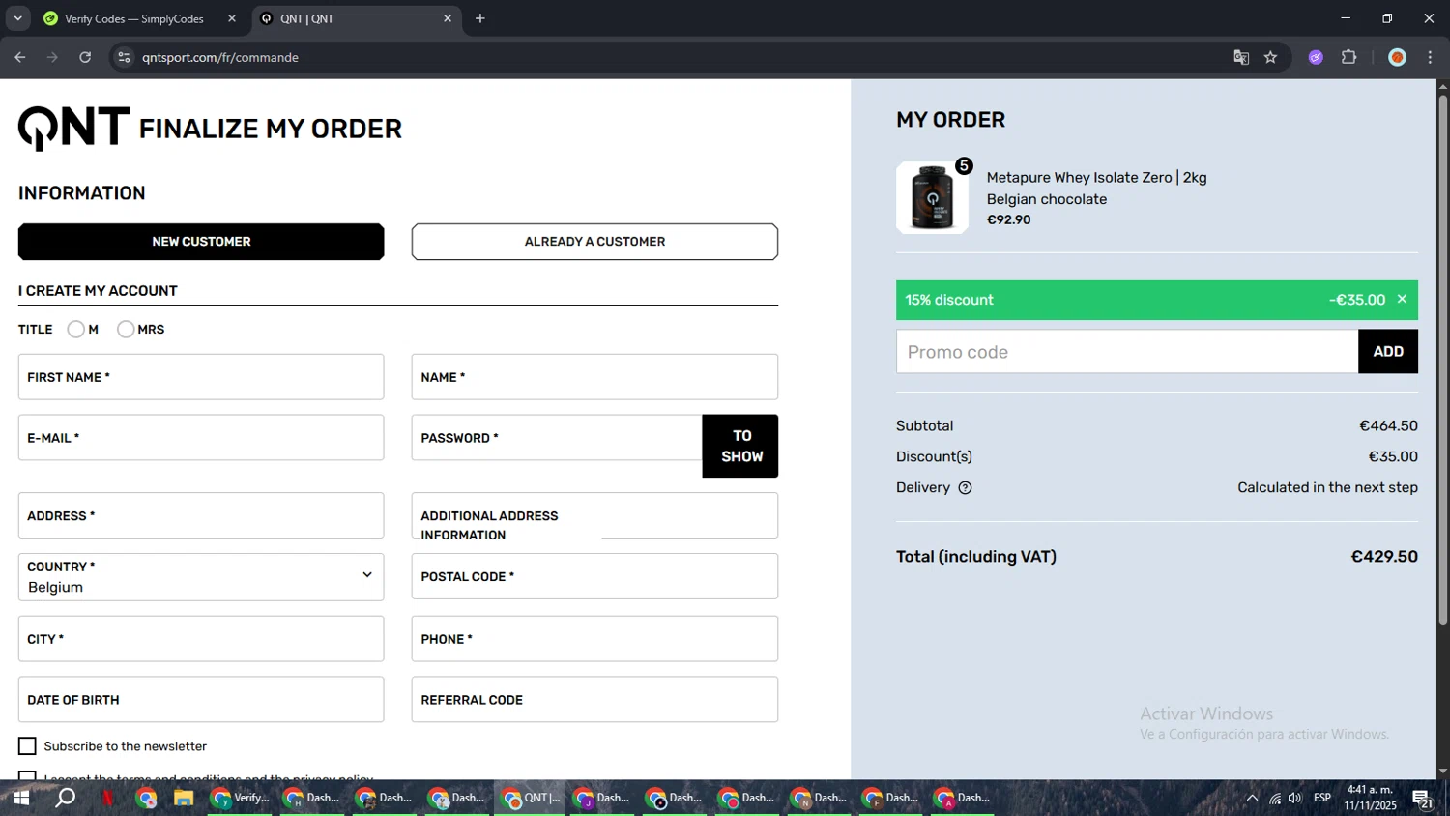This screenshot has width=1450, height=816.
Task: Click the Address field
Action: 201,515
